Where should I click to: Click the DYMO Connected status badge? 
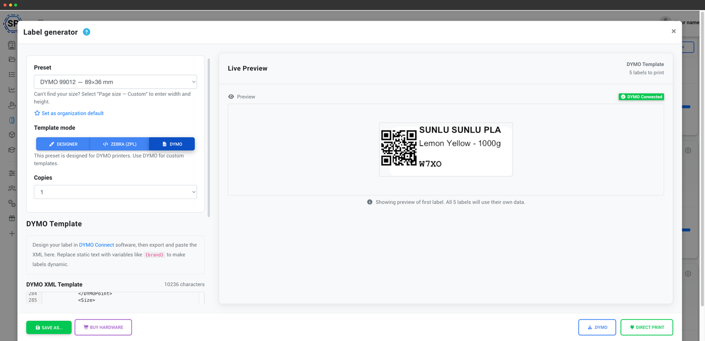641,97
